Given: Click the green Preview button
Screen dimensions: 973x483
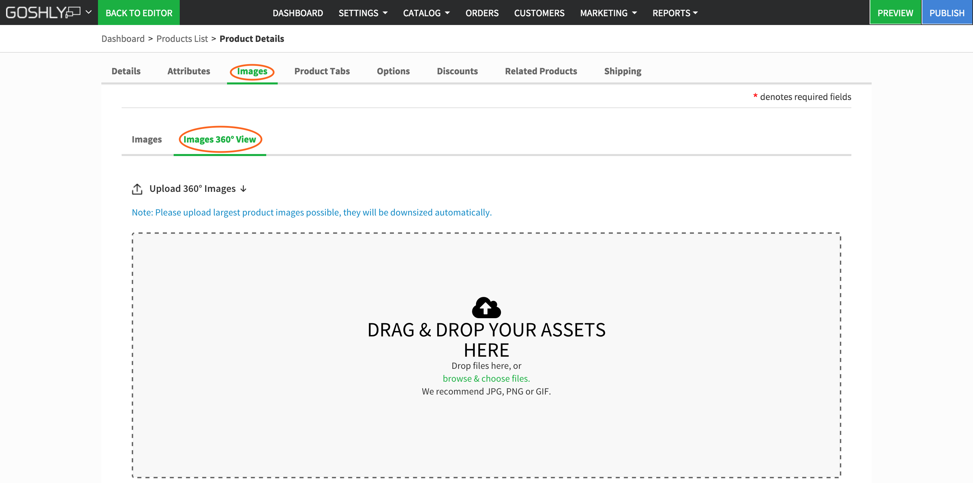Looking at the screenshot, I should point(895,13).
